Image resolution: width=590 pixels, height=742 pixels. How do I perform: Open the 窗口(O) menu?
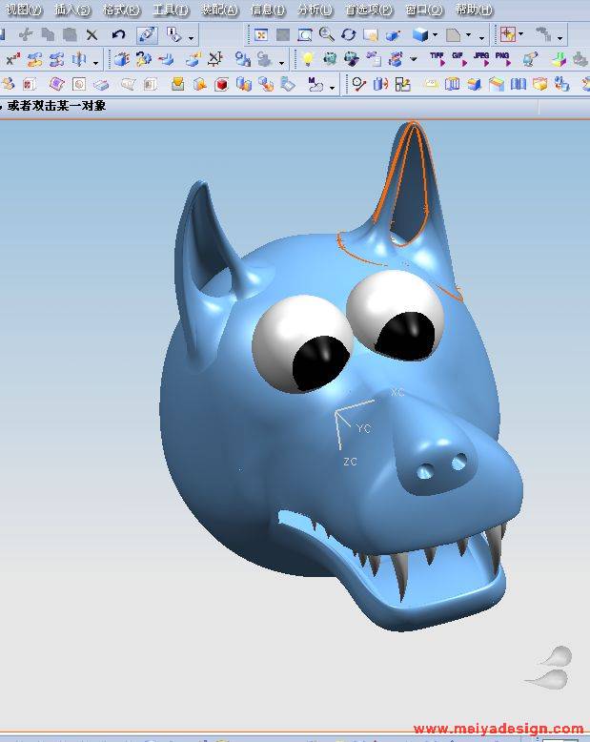click(x=424, y=10)
